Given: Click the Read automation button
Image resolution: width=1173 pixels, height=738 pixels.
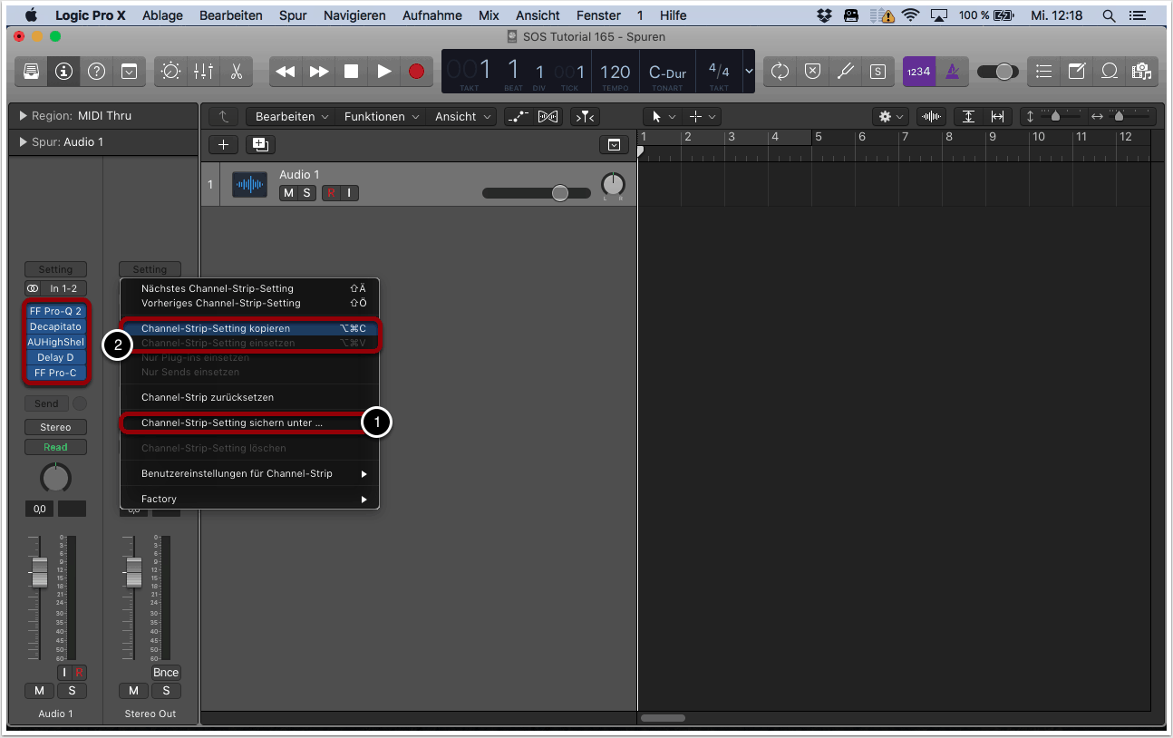Looking at the screenshot, I should click(x=55, y=447).
